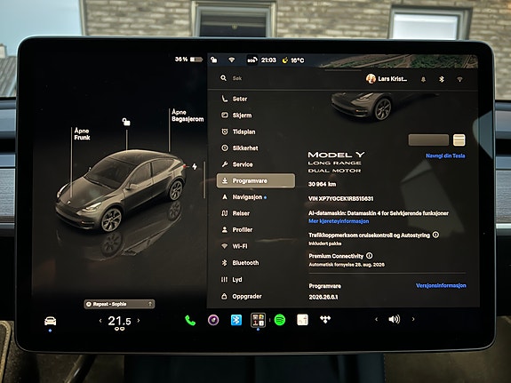Open the Spotify app
Viewport: 511px width, 383px height.
280,320
